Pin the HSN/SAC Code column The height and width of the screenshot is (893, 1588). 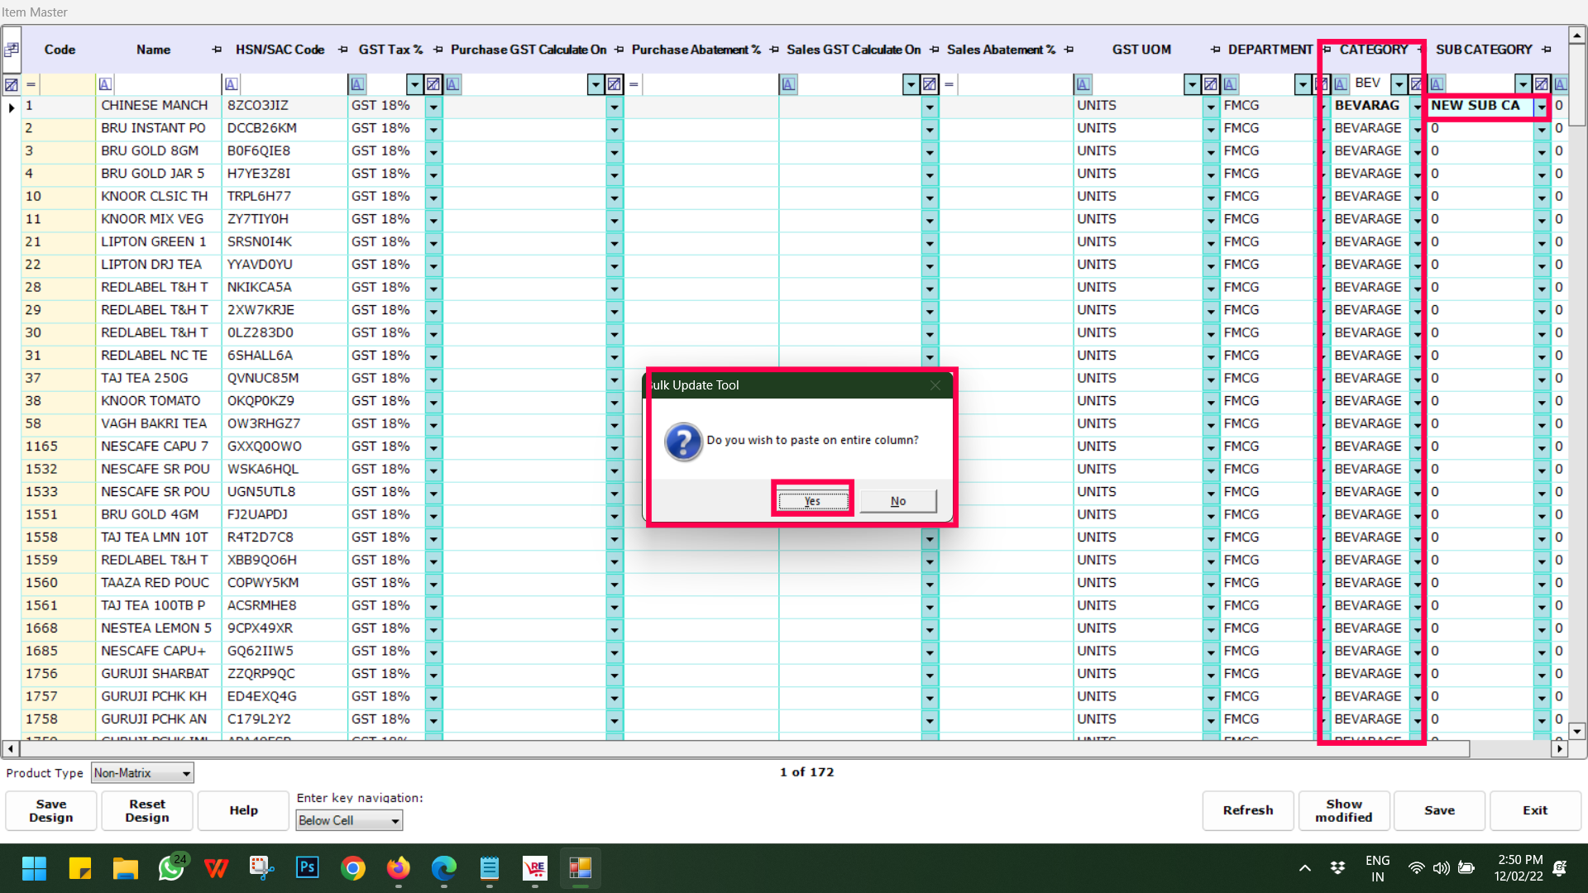[343, 50]
